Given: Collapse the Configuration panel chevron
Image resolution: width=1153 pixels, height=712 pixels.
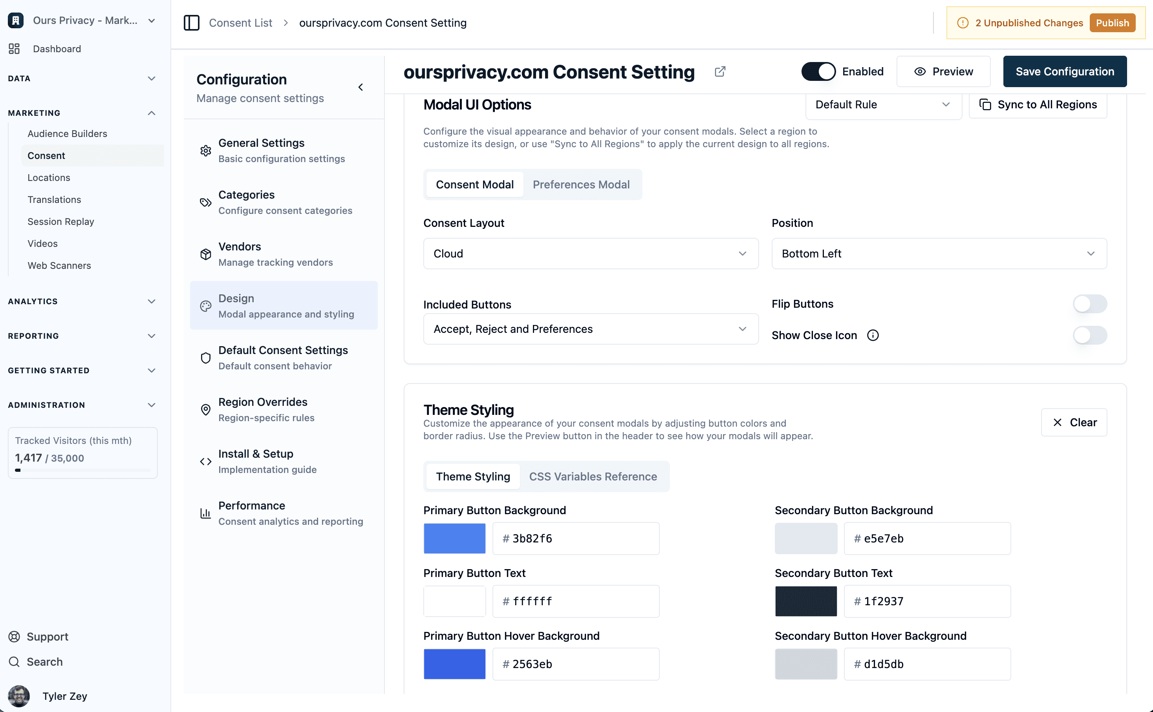Looking at the screenshot, I should (361, 87).
